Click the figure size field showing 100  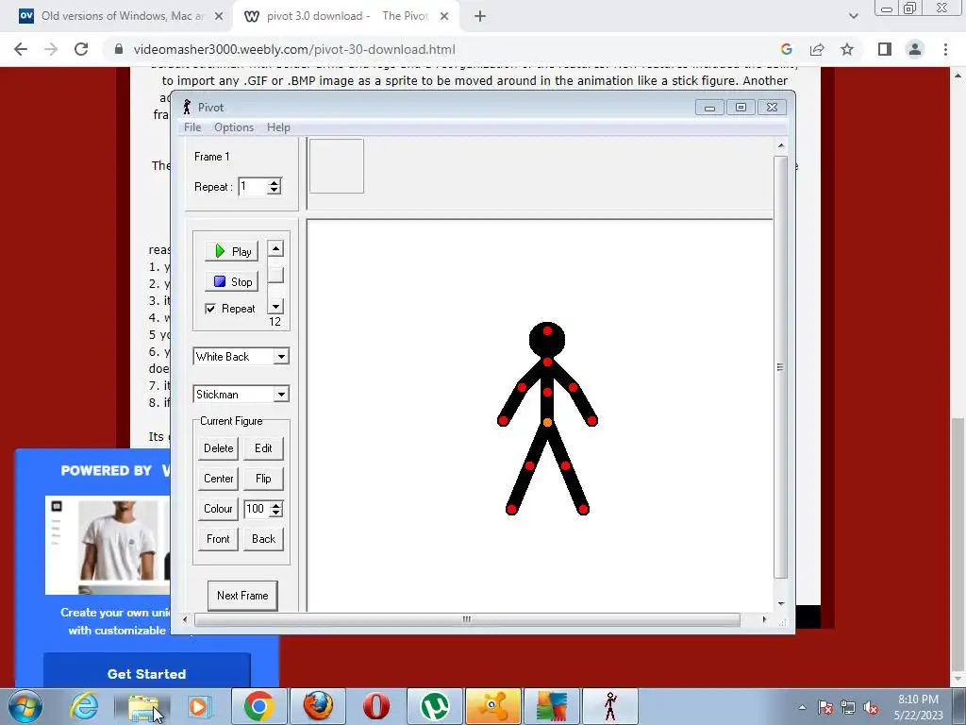(x=257, y=509)
